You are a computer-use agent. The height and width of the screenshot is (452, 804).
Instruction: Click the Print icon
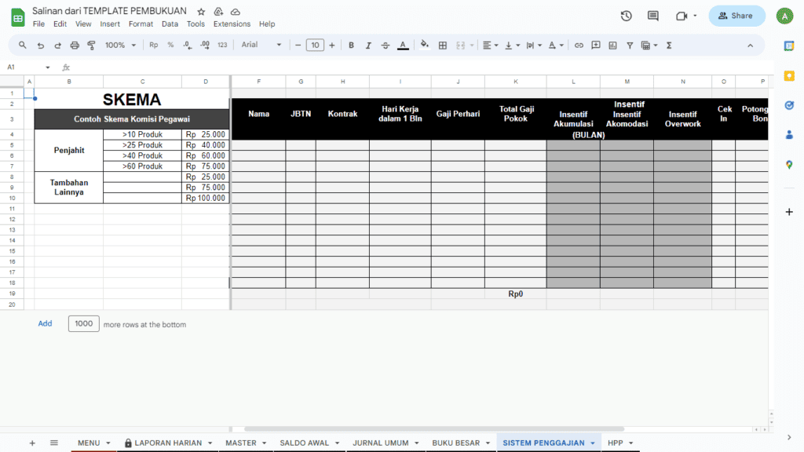(x=75, y=46)
